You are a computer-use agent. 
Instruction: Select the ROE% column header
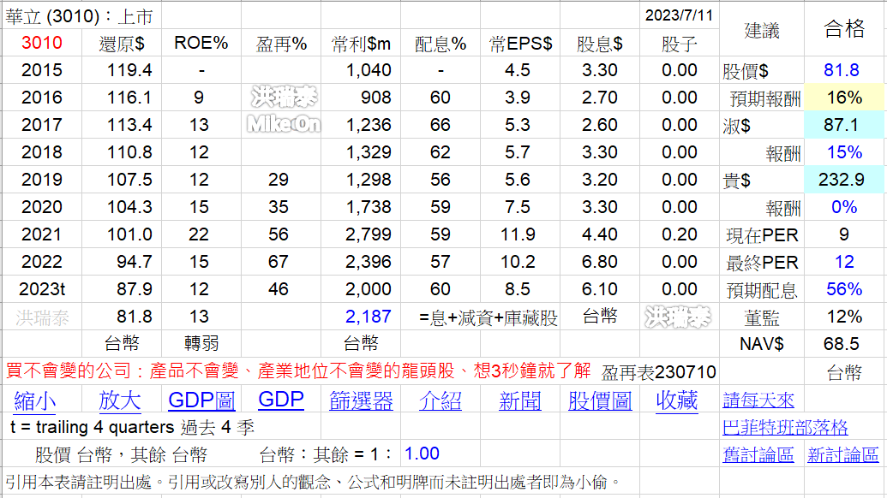[201, 43]
